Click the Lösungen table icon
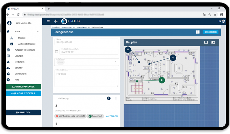Viewport: 230px width, 134px height. (x=8, y=56)
